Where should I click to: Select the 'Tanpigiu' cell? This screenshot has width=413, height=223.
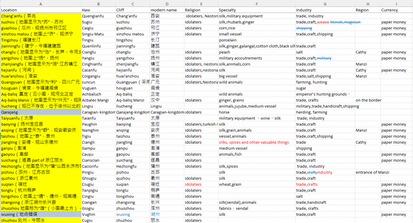[98, 190]
